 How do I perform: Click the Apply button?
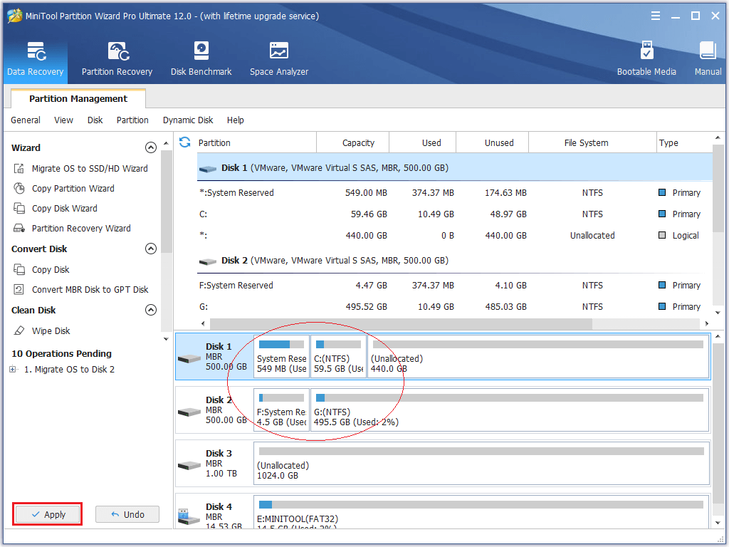coord(48,514)
